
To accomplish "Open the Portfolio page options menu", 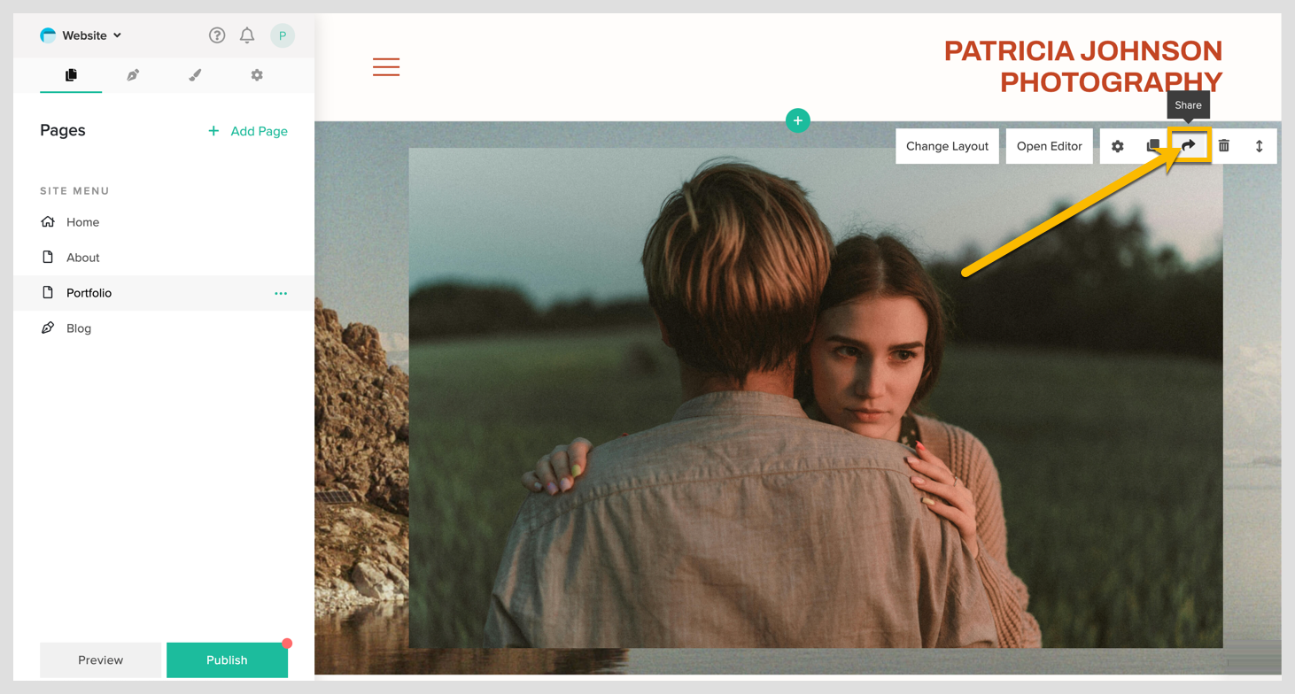I will pyautogui.click(x=281, y=293).
